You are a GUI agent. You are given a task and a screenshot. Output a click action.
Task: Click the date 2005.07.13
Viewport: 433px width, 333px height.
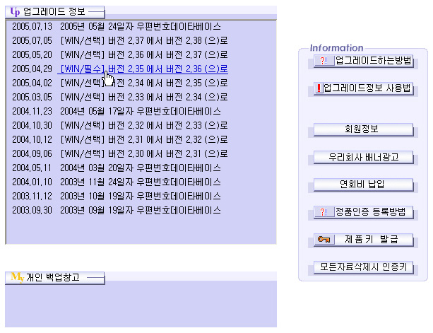32,27
